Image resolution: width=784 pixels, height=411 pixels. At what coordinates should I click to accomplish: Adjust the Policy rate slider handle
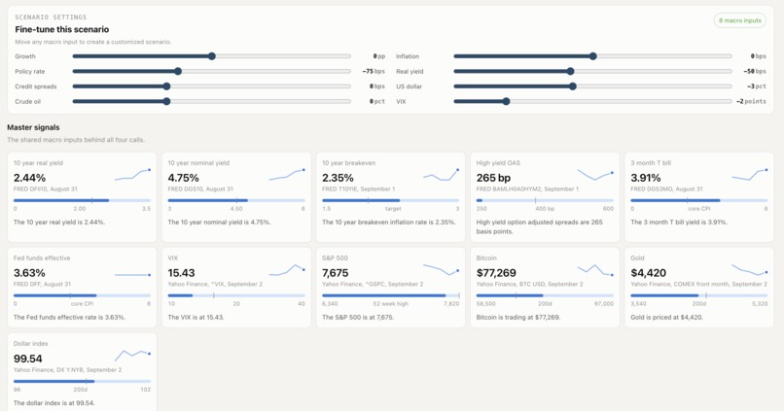(x=178, y=71)
